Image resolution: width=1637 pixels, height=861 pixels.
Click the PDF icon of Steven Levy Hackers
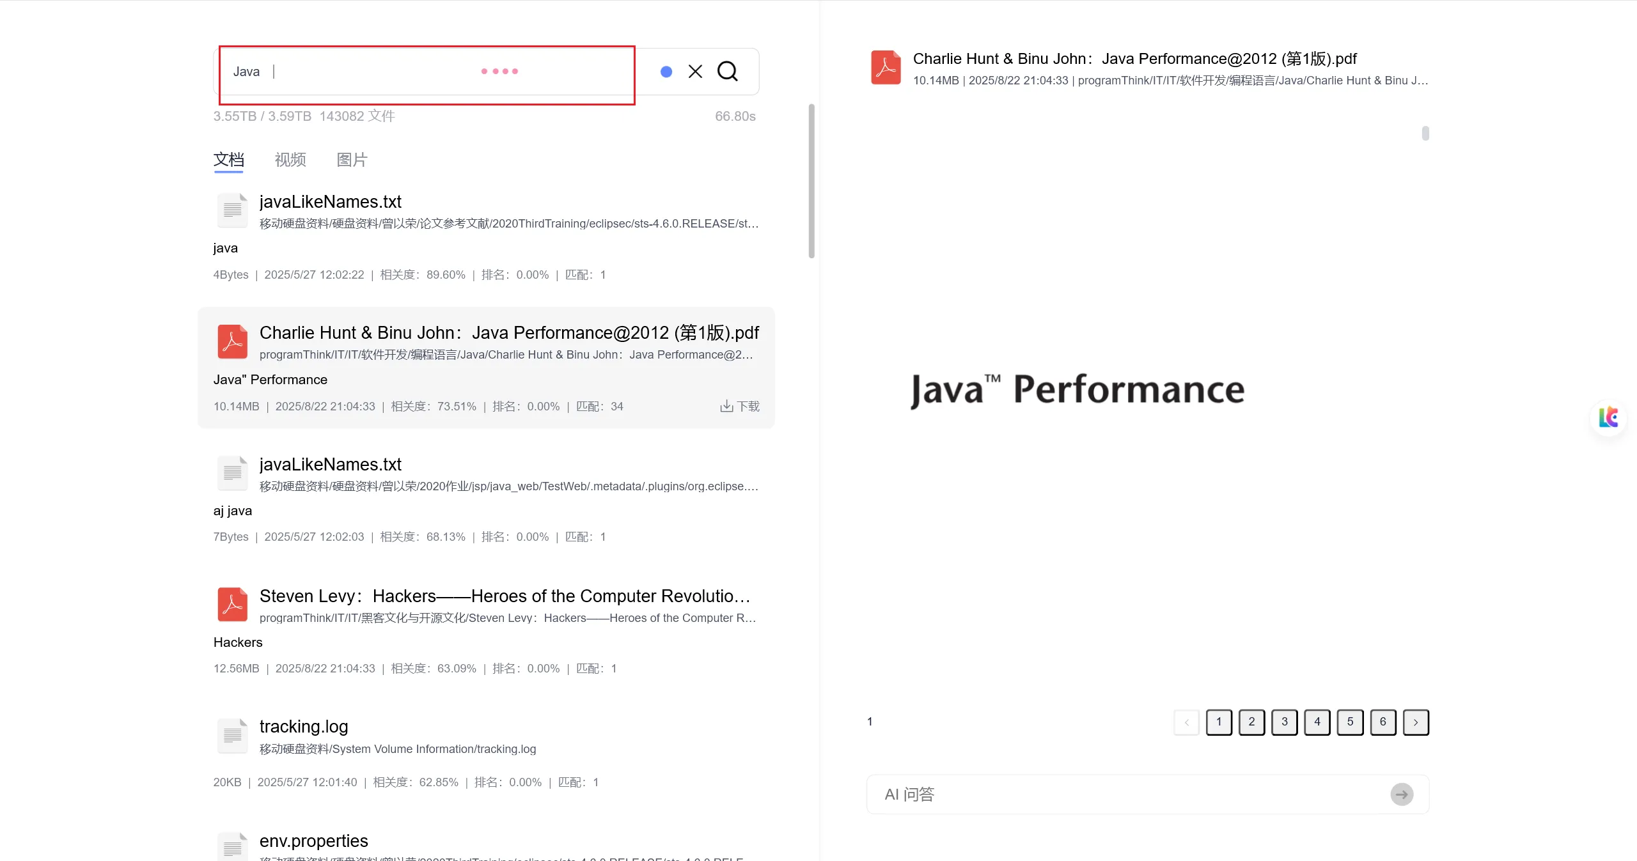(x=232, y=604)
